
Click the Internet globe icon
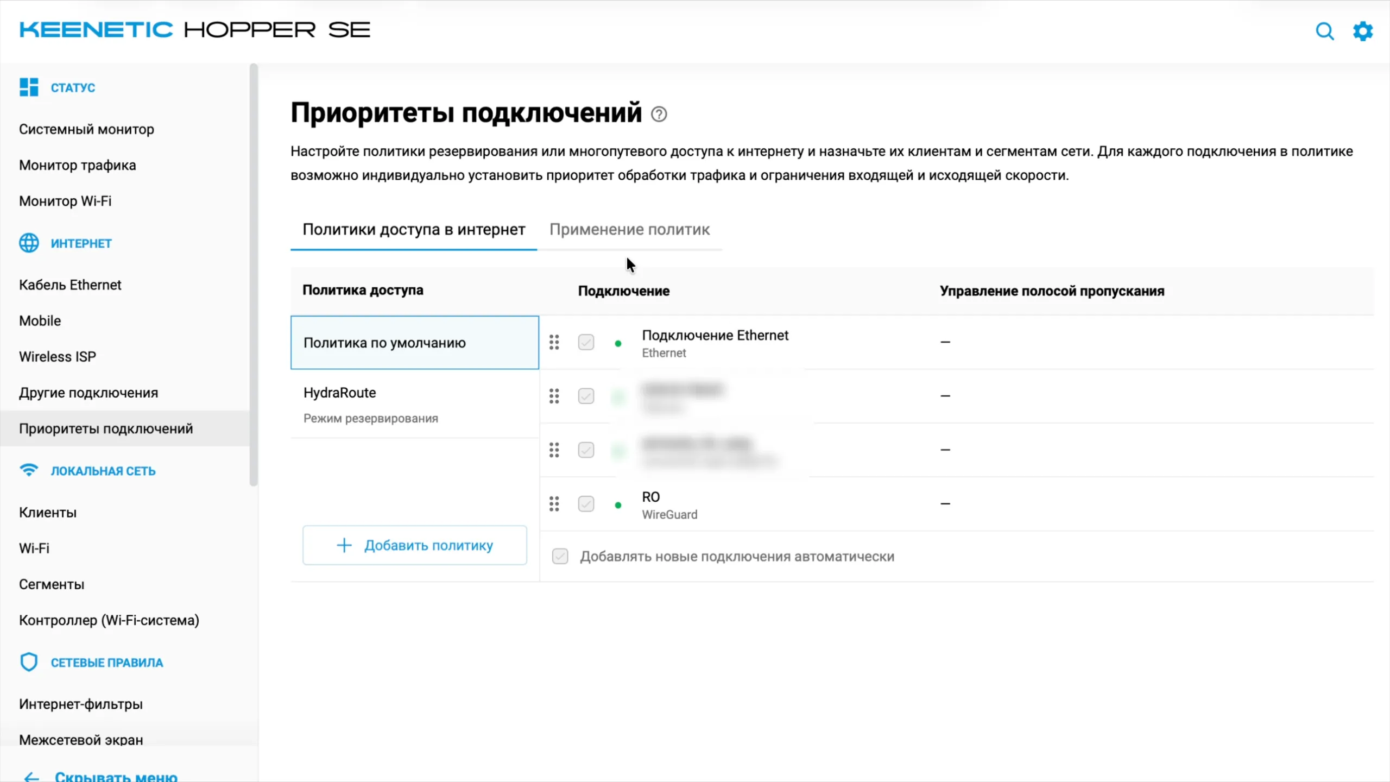click(29, 243)
